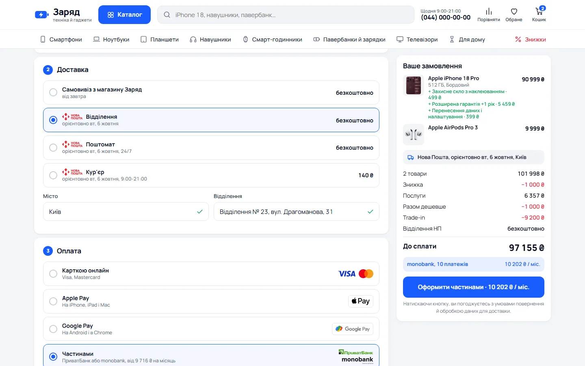Click the delivery truck icon in order summary

point(411,157)
